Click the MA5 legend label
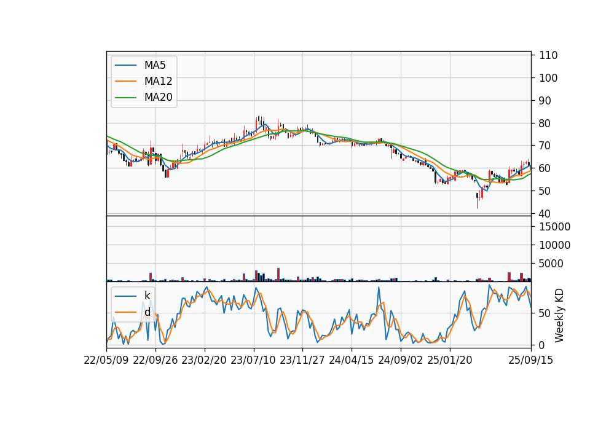 (155, 65)
